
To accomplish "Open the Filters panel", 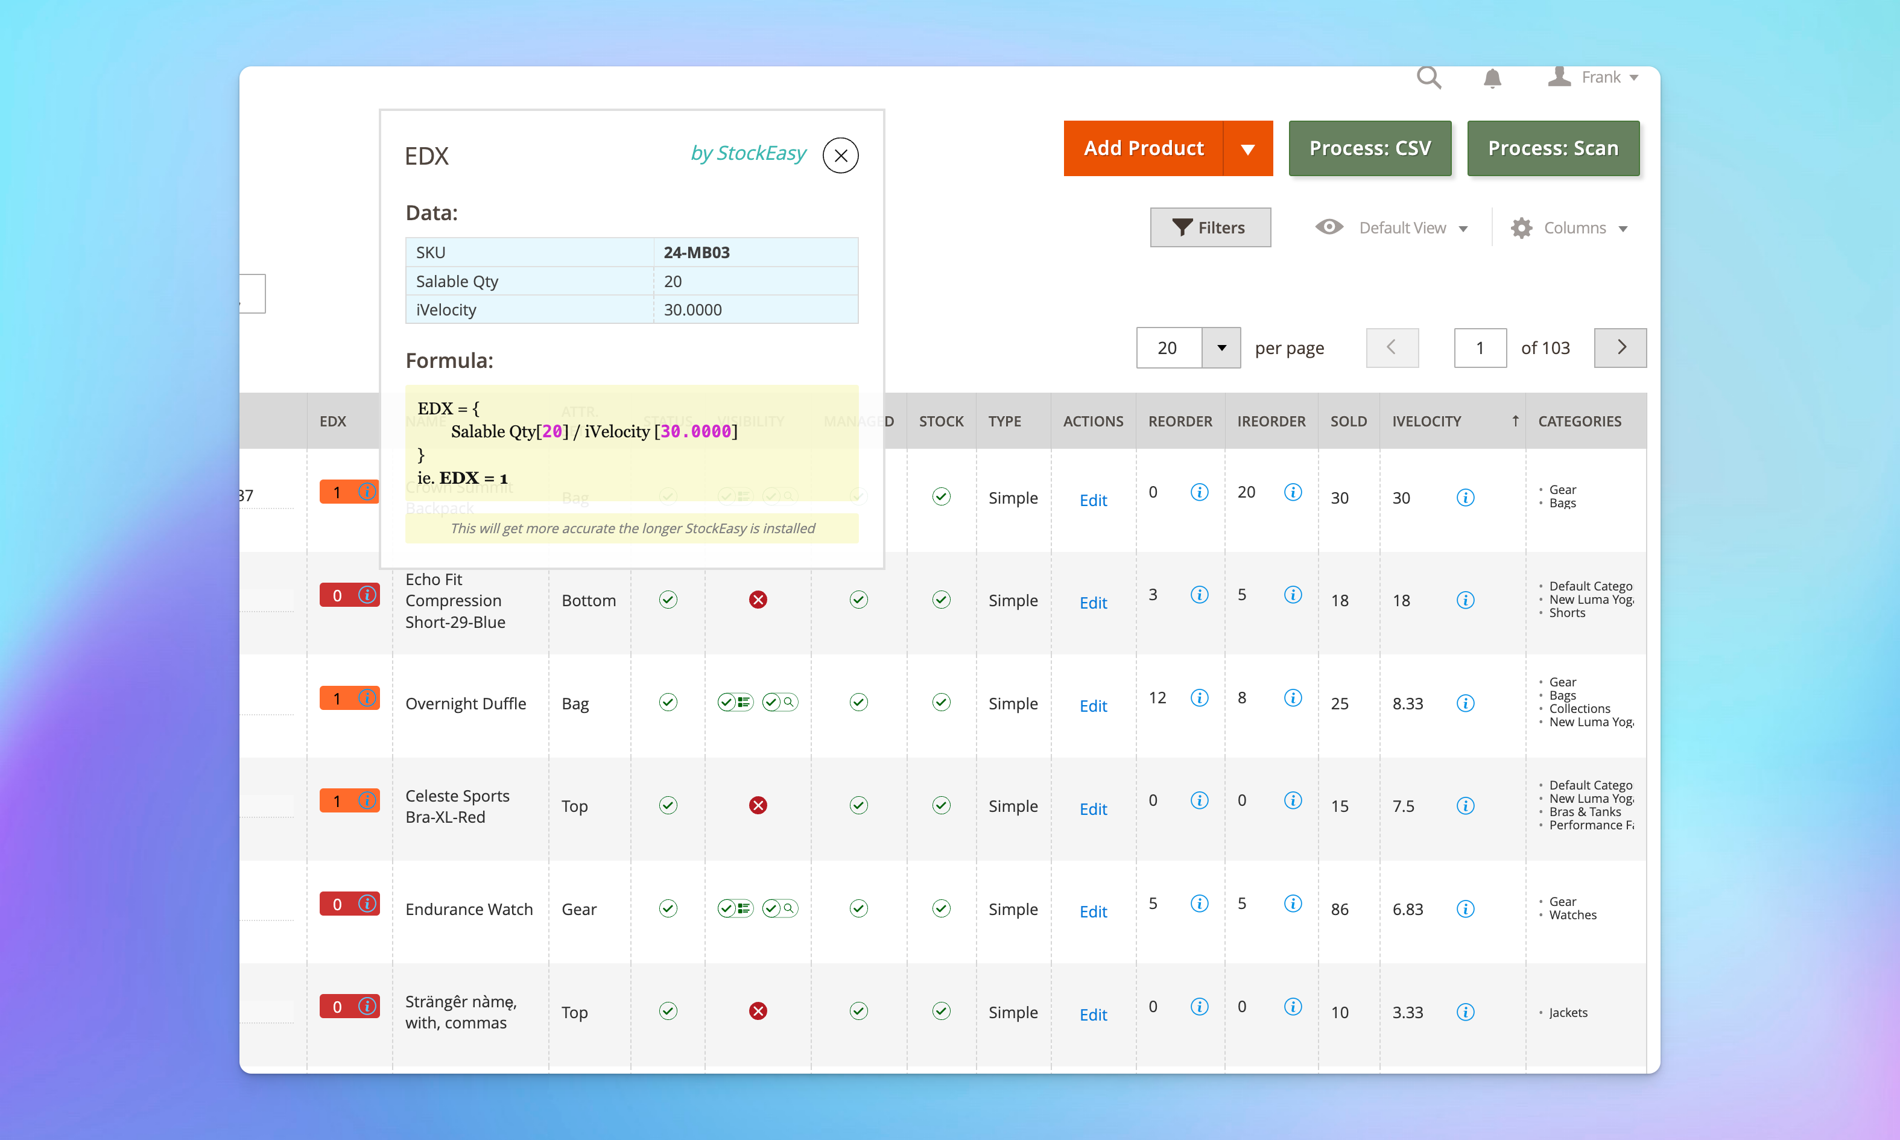I will click(x=1211, y=227).
